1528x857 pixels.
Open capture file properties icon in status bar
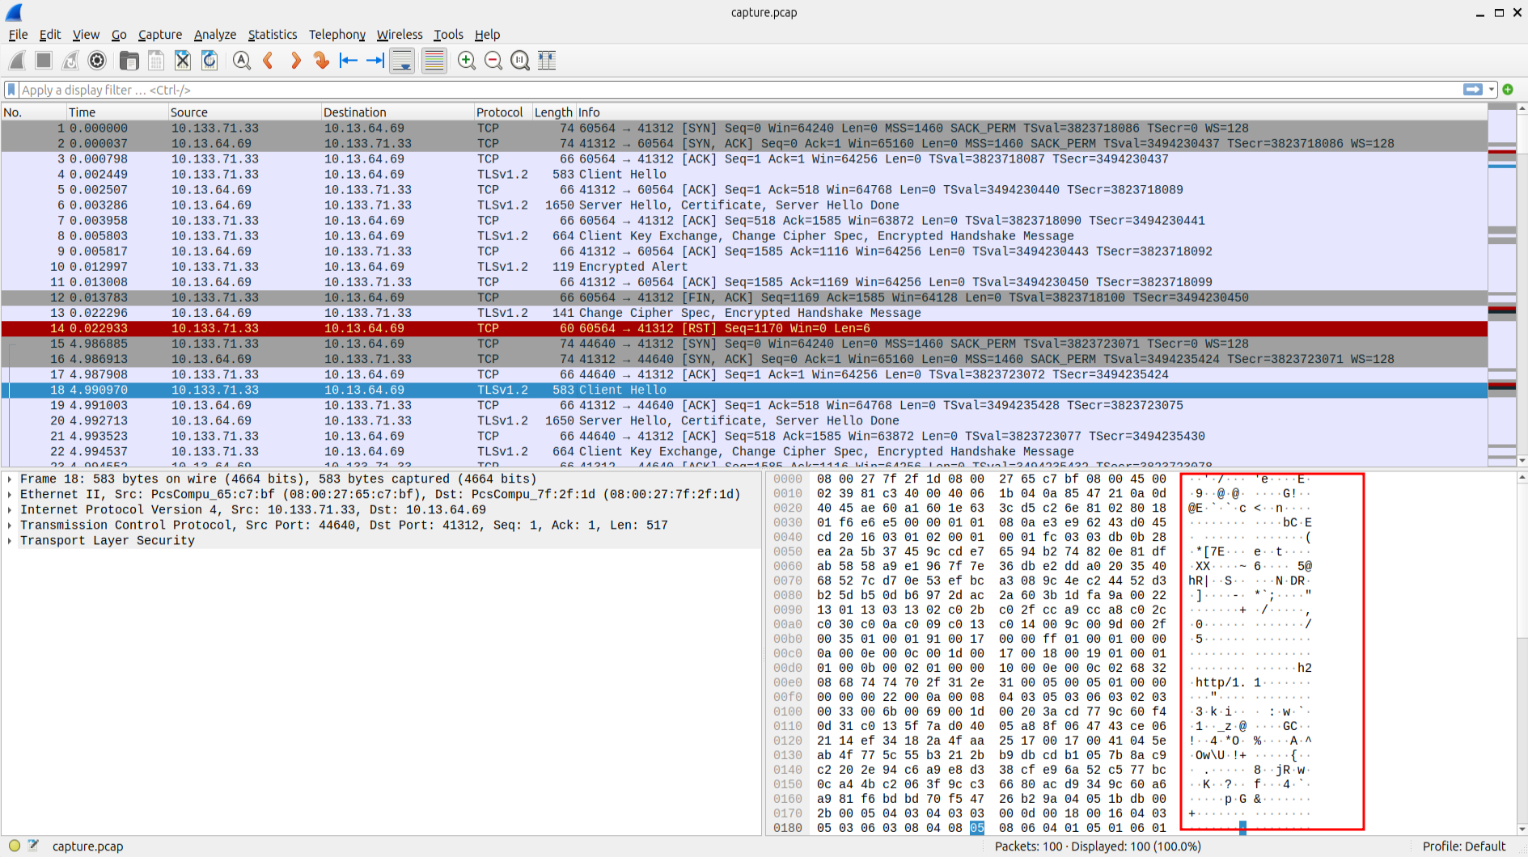[x=33, y=846]
